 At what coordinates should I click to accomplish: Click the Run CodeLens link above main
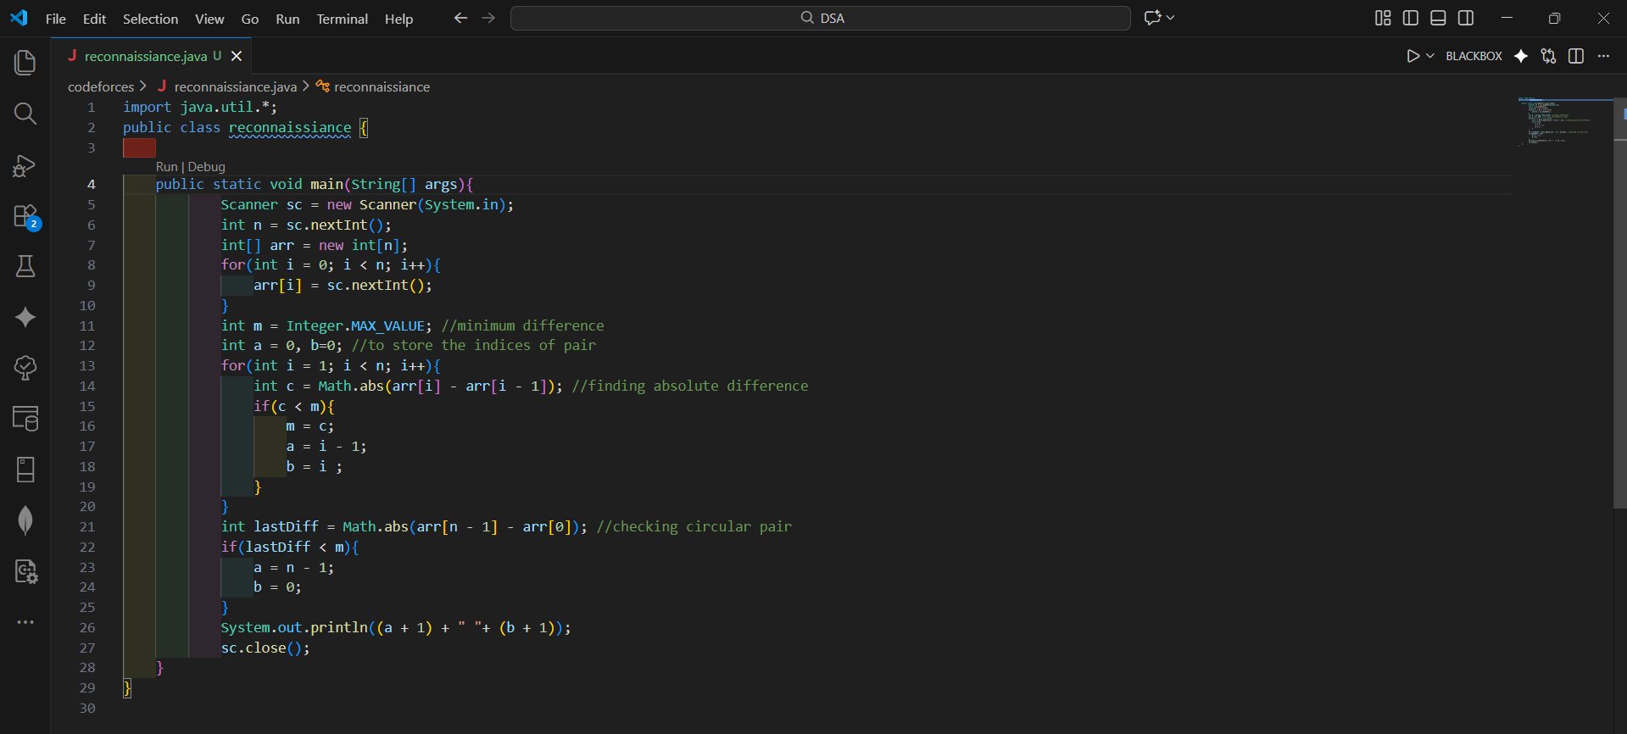[x=166, y=167]
